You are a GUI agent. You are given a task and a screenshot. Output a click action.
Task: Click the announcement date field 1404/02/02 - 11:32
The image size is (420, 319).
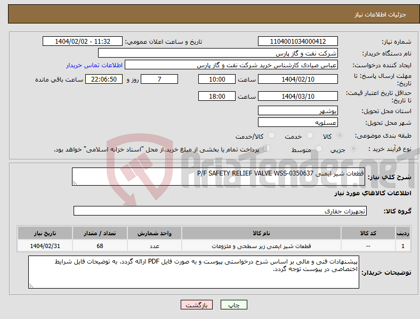[x=83, y=41]
